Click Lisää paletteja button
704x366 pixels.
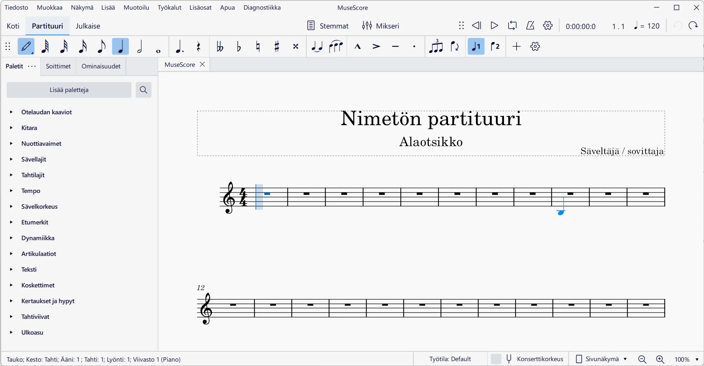point(69,90)
